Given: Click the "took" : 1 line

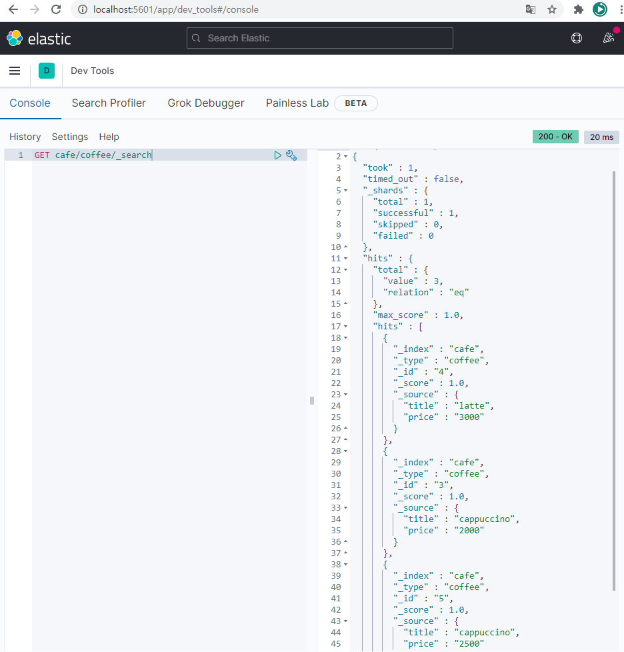Looking at the screenshot, I should tap(390, 168).
